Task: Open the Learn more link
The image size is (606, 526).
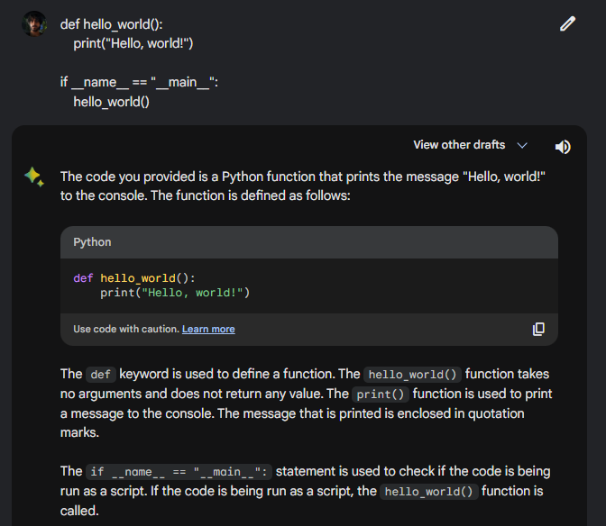Action: (208, 329)
